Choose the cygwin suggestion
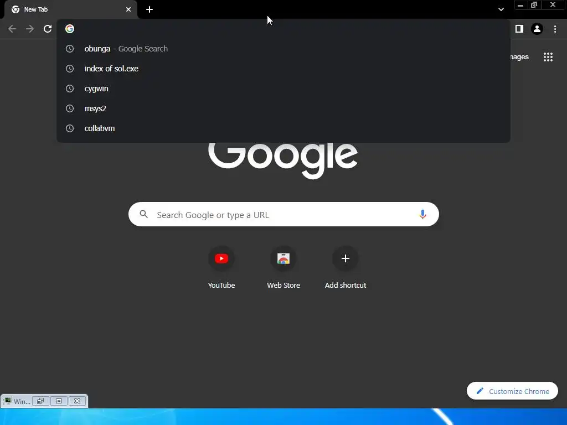The width and height of the screenshot is (567, 425). point(283,89)
